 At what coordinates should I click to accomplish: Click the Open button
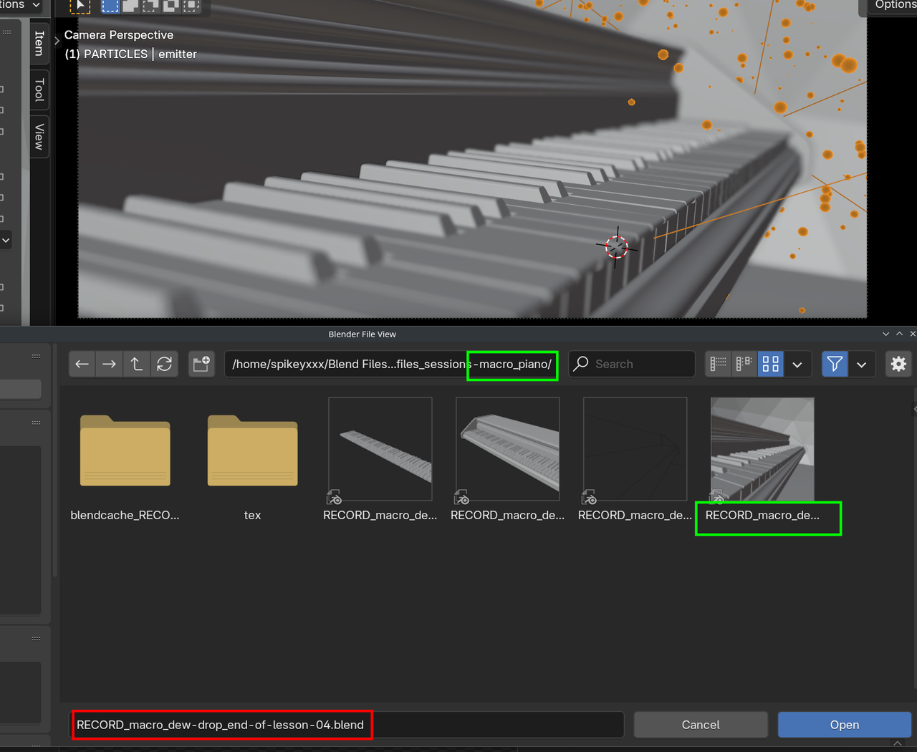[844, 724]
